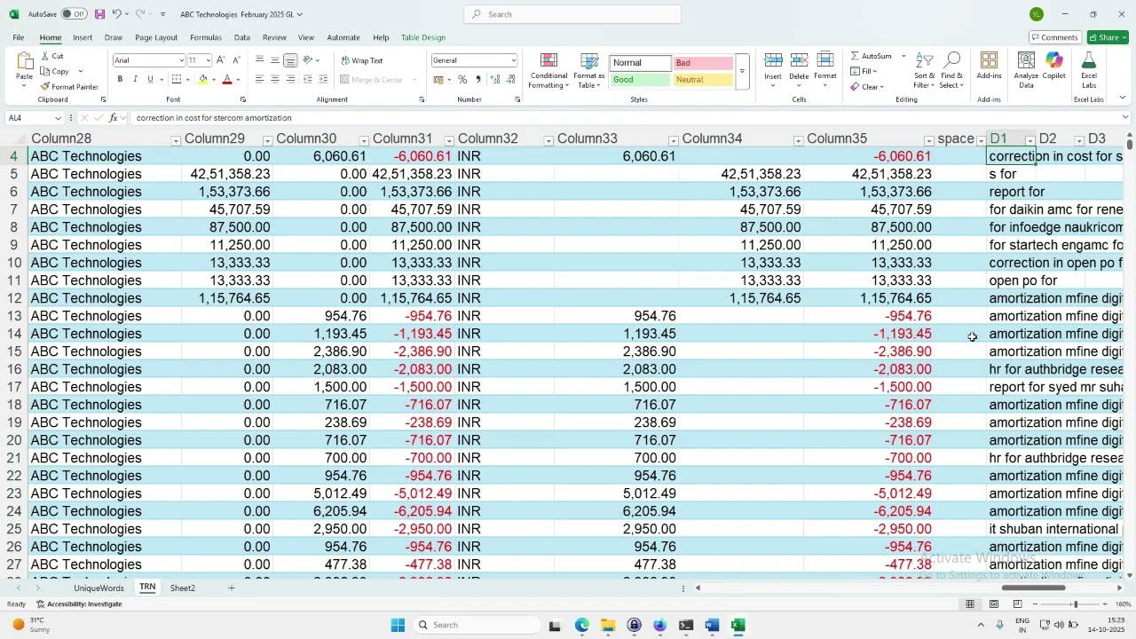Click the Percent Style icon

[x=462, y=79]
